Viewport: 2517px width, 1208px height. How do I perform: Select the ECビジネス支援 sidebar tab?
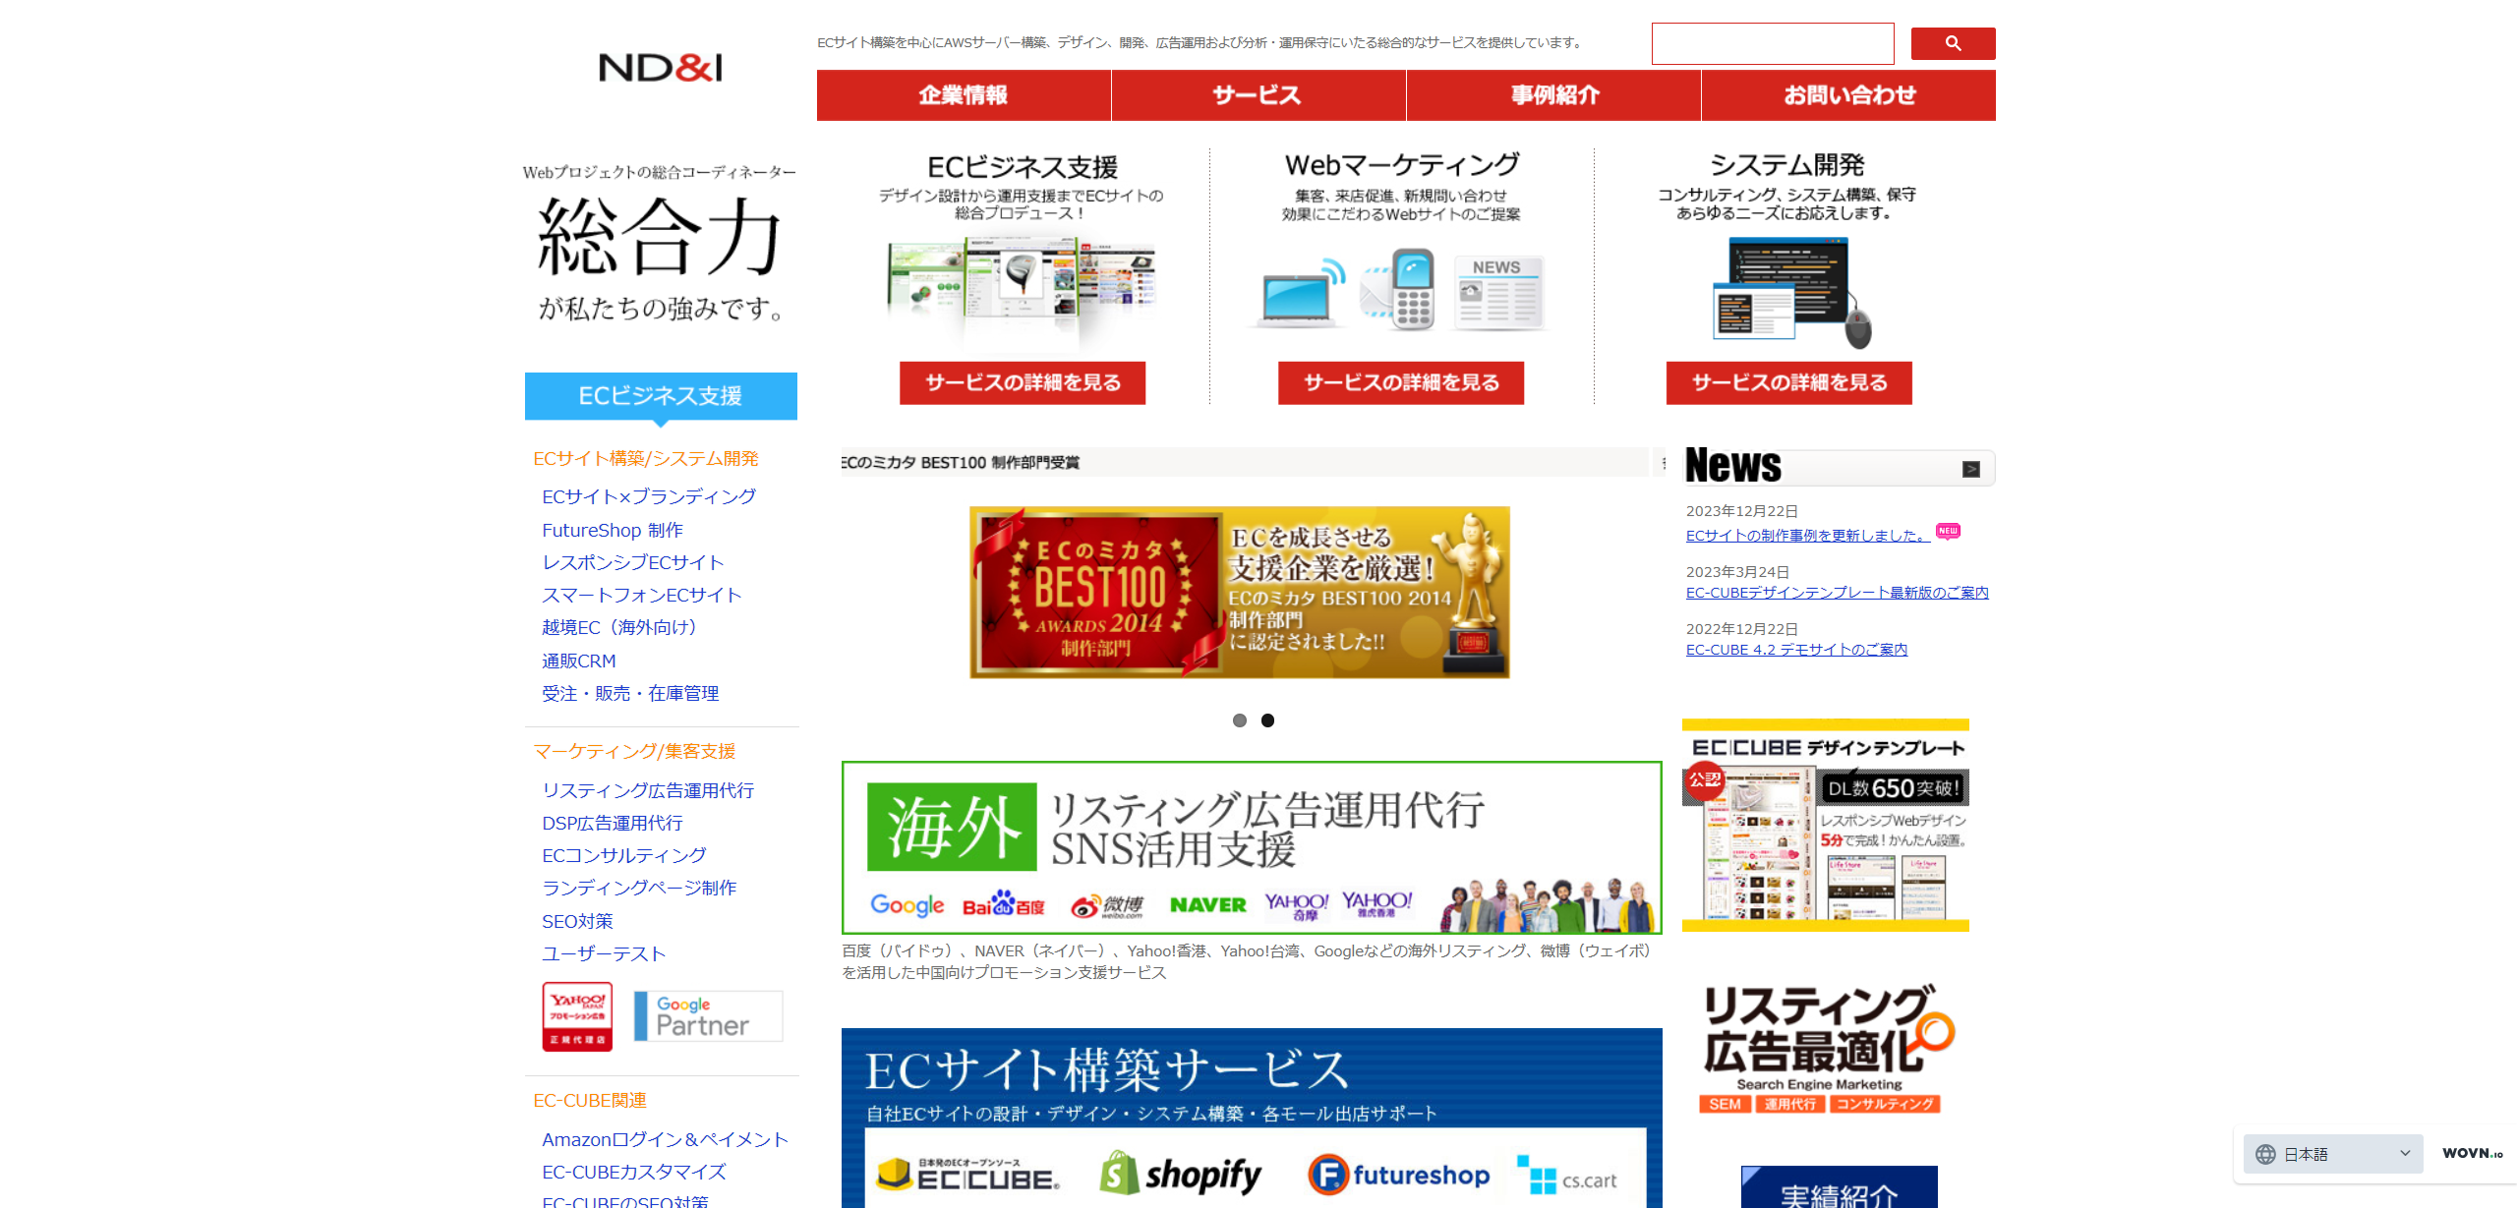(x=661, y=396)
